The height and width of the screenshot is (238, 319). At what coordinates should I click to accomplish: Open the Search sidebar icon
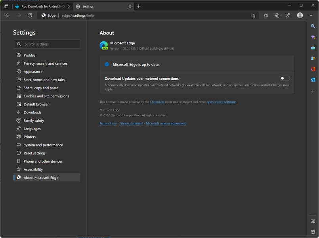(x=313, y=26)
